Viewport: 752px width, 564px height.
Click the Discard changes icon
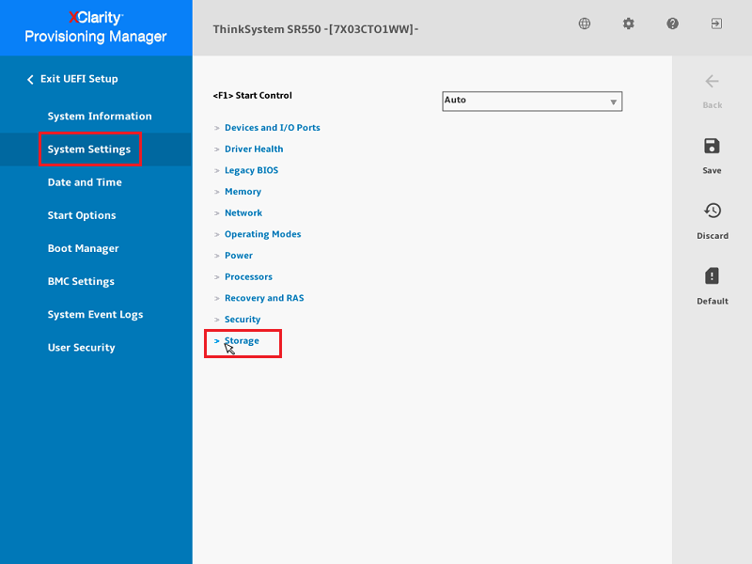[712, 211]
